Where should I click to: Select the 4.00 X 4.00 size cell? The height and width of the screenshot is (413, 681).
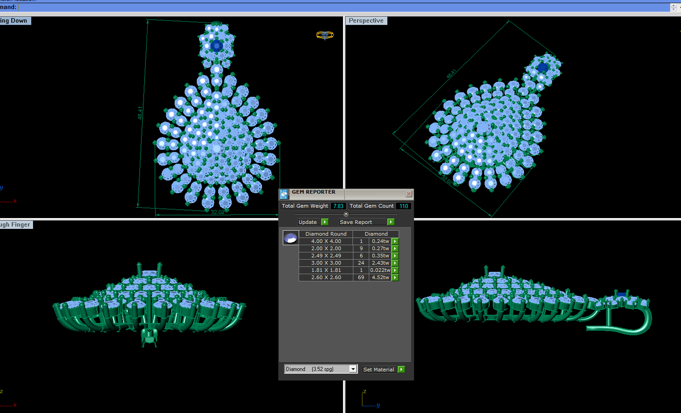(326, 241)
